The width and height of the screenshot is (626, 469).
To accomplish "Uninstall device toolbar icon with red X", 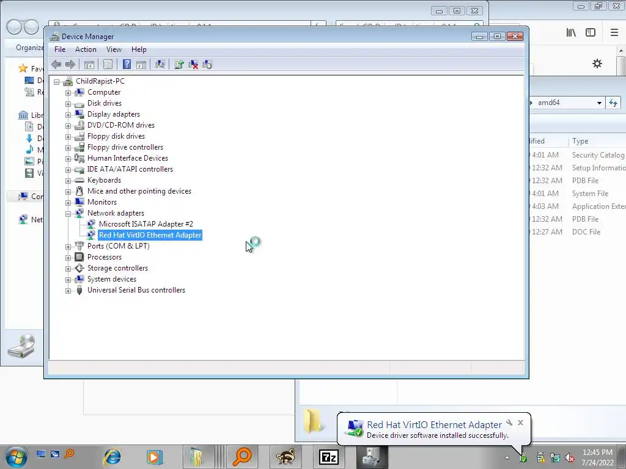I will point(193,64).
